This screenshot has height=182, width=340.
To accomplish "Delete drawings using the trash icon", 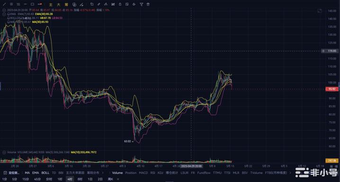I will coord(148,4).
